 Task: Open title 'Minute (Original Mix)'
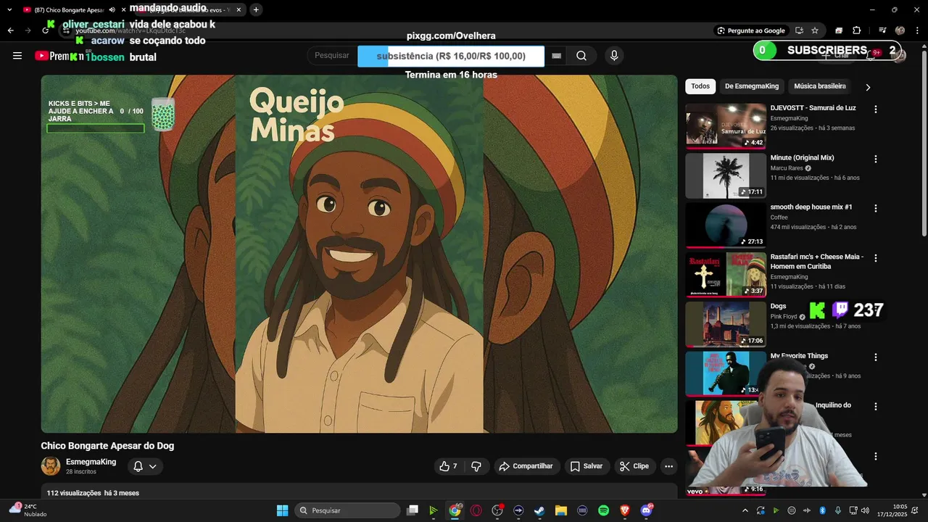click(x=802, y=157)
